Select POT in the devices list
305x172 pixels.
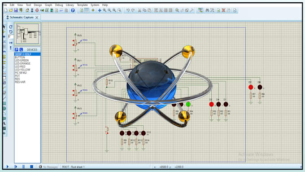(17, 76)
